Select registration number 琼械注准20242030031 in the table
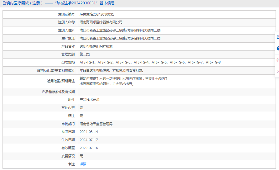 click(x=97, y=14)
